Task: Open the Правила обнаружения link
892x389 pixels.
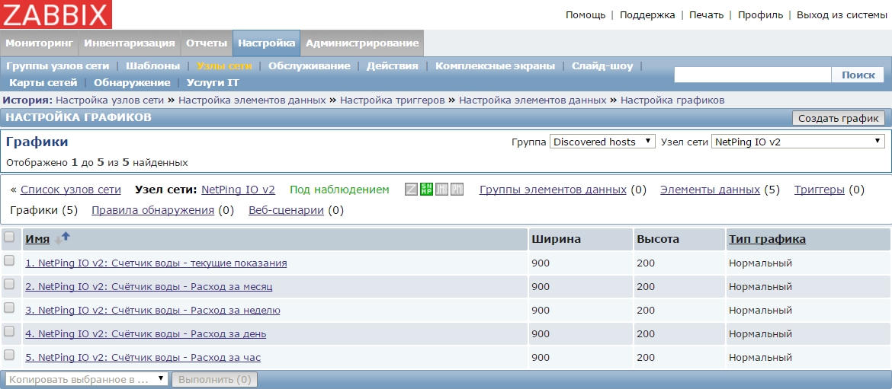Action: point(152,211)
